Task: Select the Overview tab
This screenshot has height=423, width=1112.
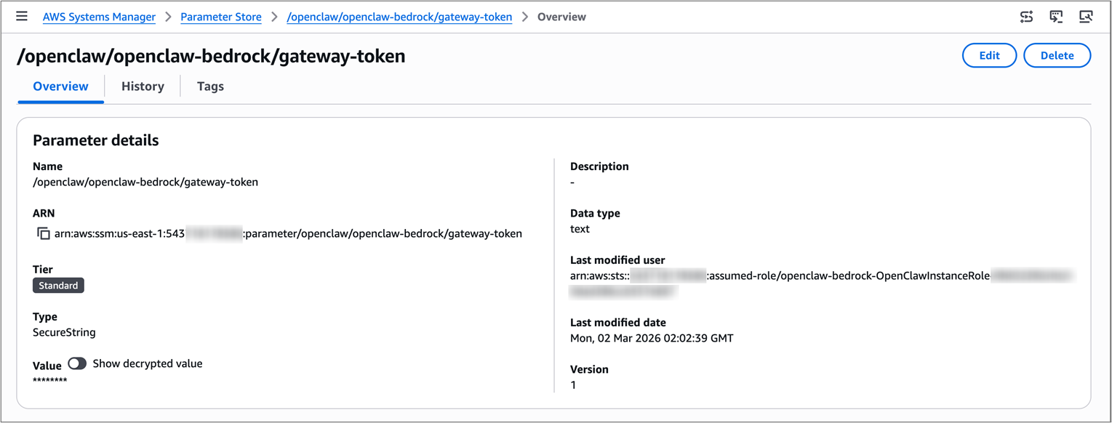Action: [x=60, y=86]
